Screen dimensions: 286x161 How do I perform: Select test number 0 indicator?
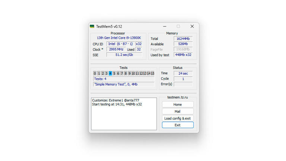click(95, 73)
